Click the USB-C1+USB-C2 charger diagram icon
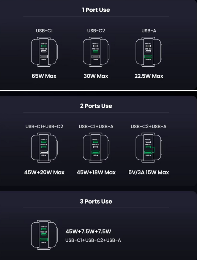Viewport: 197px width, 260px height. tap(44, 148)
